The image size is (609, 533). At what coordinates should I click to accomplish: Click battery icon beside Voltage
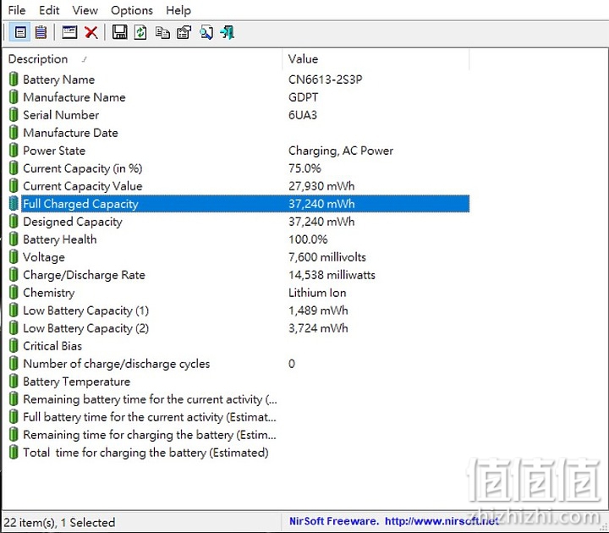point(14,257)
